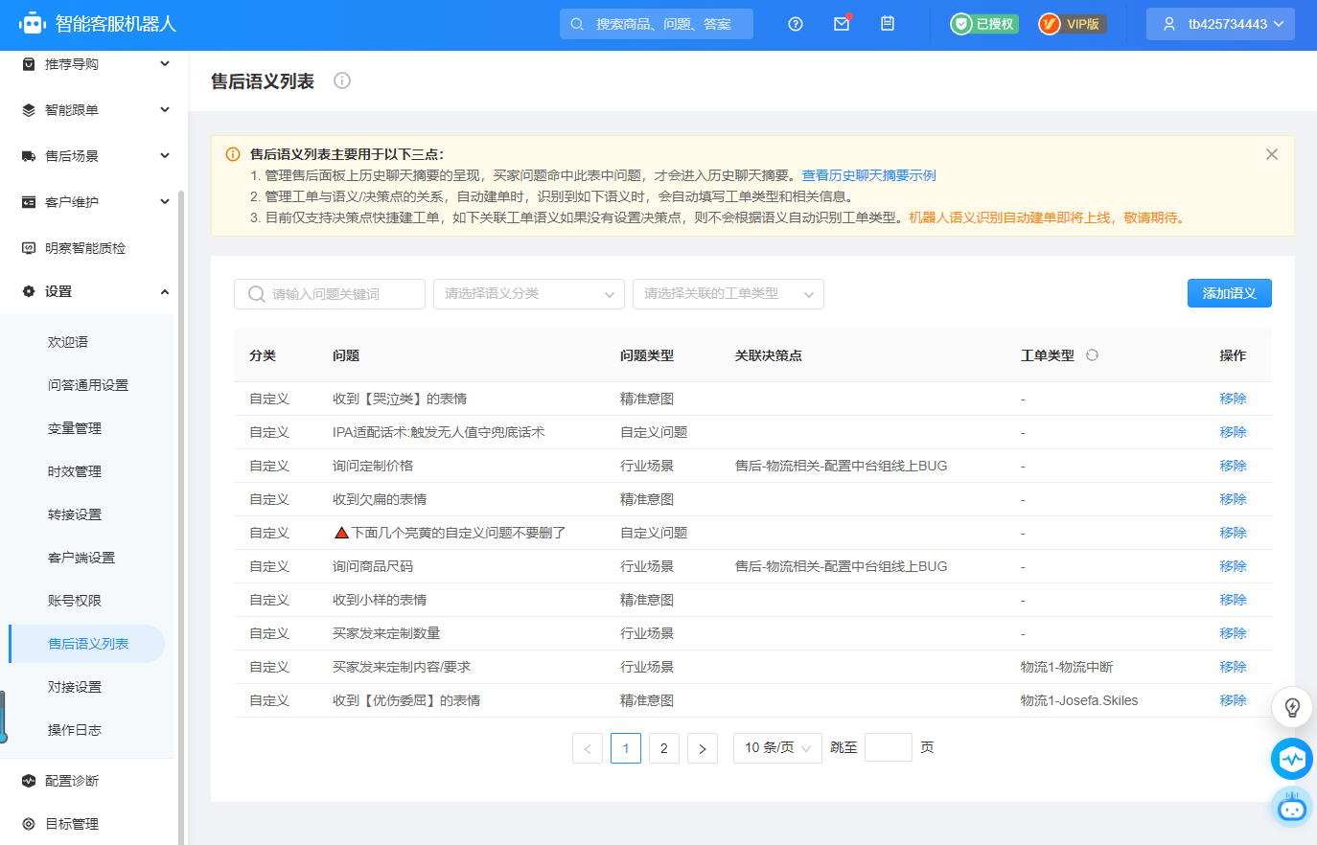Click the 智能跟单 layers icon
The height and width of the screenshot is (845, 1317).
click(29, 110)
